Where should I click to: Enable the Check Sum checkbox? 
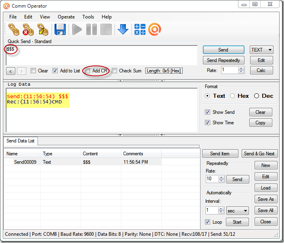click(x=114, y=71)
